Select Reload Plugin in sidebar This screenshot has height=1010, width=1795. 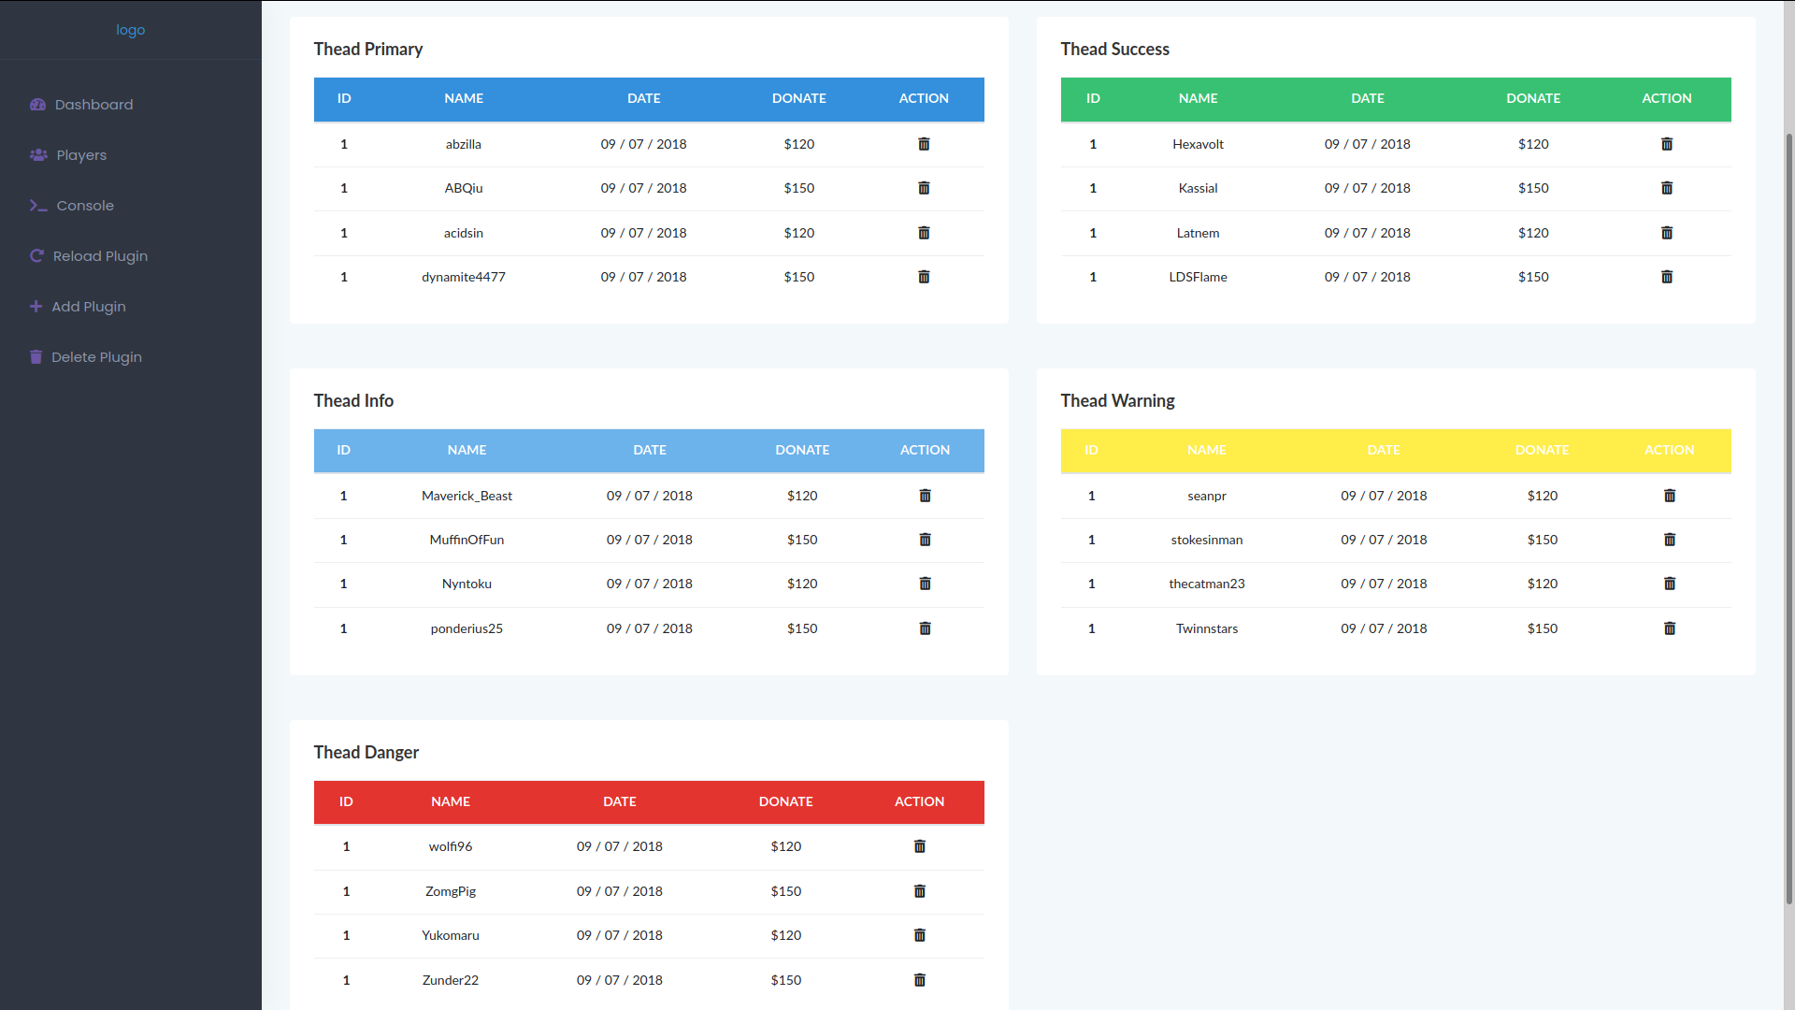(x=100, y=256)
